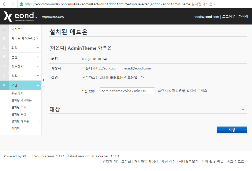Click the https://eond.com/ header link
The height and width of the screenshot is (171, 252).
(x=53, y=17)
